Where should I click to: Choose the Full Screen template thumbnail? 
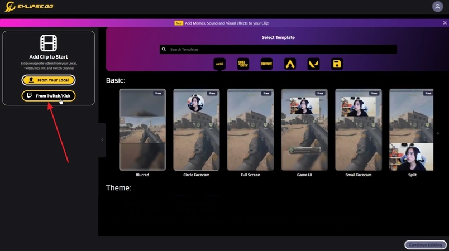click(250, 129)
